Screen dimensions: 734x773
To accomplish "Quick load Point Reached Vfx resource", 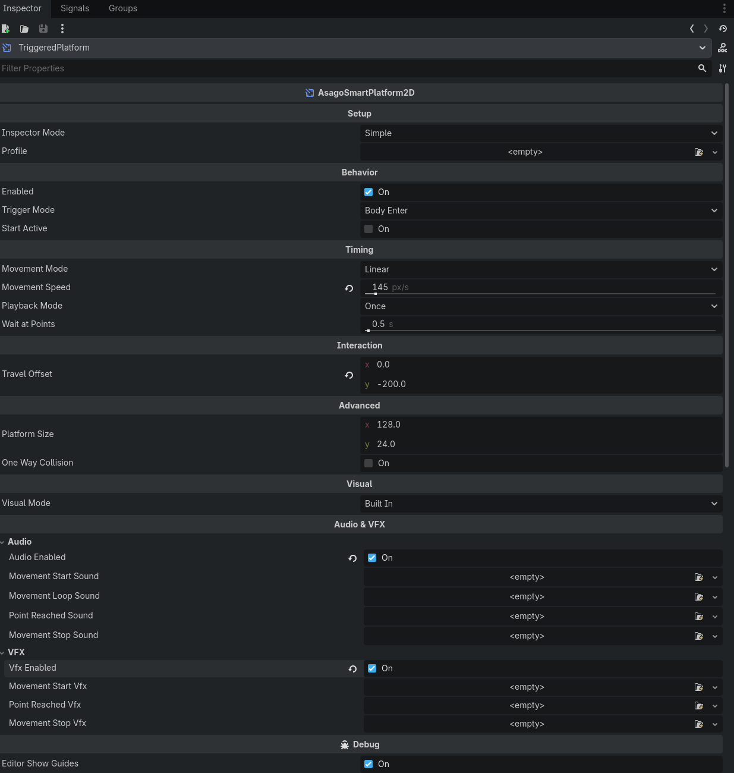I will pyautogui.click(x=699, y=706).
